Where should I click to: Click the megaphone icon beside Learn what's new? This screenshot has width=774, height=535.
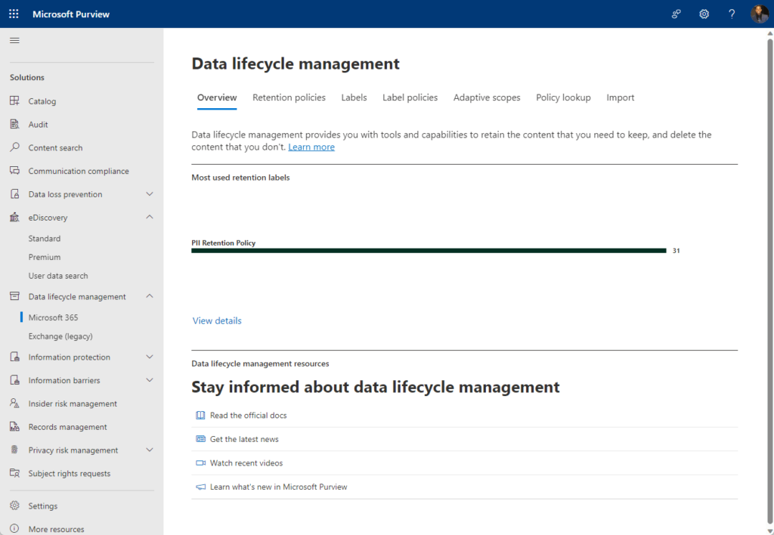point(200,487)
